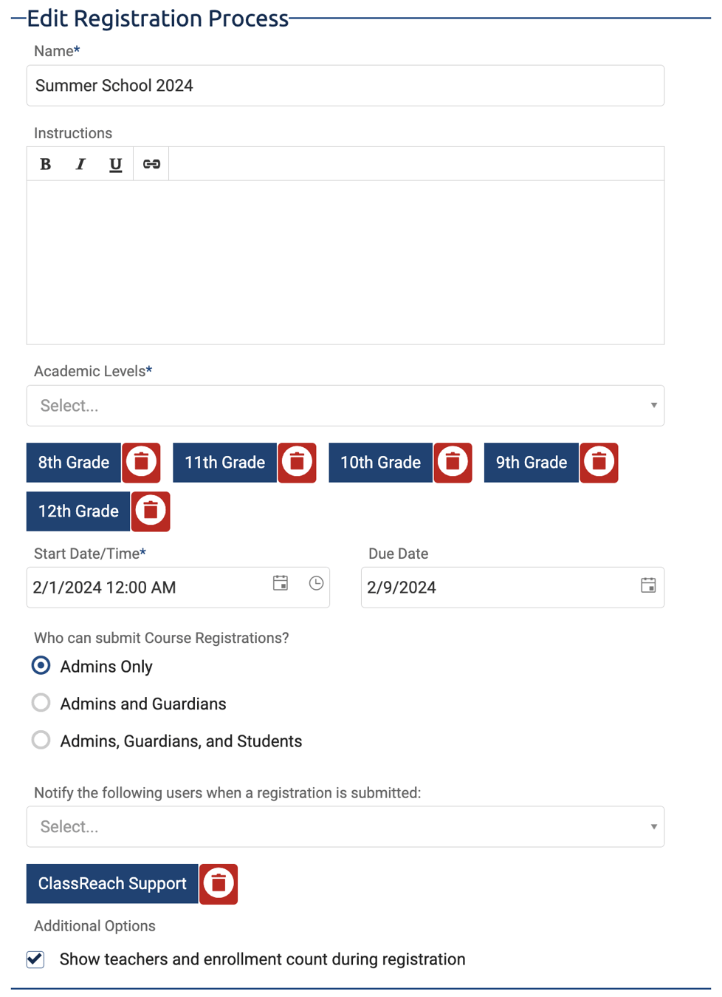Remove the 8th Grade academic level

click(141, 463)
